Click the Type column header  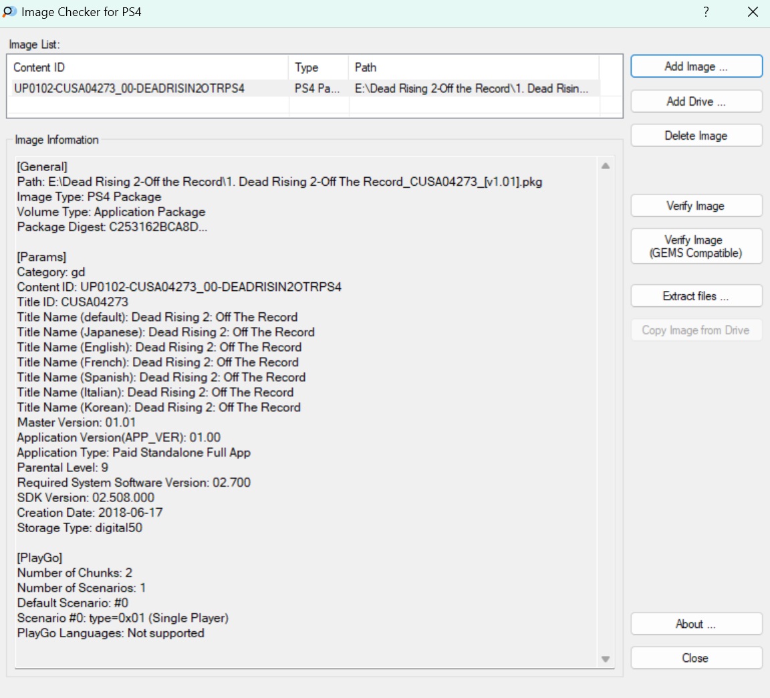click(318, 68)
